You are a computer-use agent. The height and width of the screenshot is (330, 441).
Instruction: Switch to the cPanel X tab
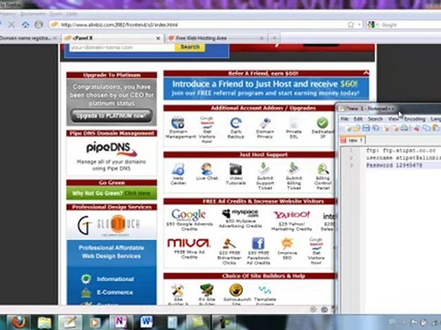click(113, 38)
